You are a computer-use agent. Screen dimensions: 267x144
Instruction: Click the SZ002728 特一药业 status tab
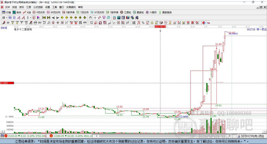tap(251, 136)
